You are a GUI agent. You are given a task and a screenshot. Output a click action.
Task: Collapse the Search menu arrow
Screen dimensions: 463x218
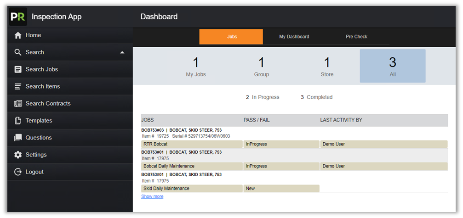click(122, 52)
